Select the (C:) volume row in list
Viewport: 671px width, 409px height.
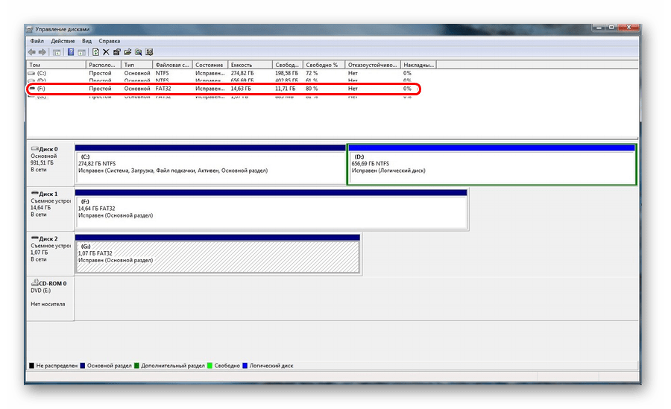pyautogui.click(x=231, y=73)
